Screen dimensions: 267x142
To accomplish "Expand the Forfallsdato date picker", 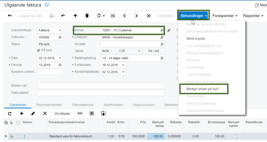I will (123, 65).
